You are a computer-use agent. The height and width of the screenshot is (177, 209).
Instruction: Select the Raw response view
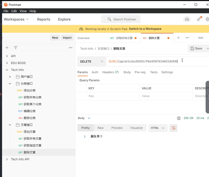pos(100,128)
